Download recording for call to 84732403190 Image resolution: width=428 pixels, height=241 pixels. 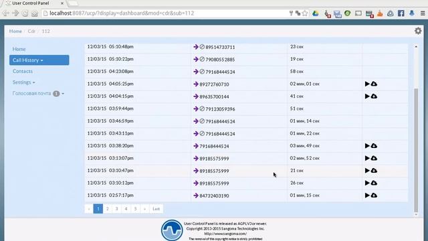374,195
